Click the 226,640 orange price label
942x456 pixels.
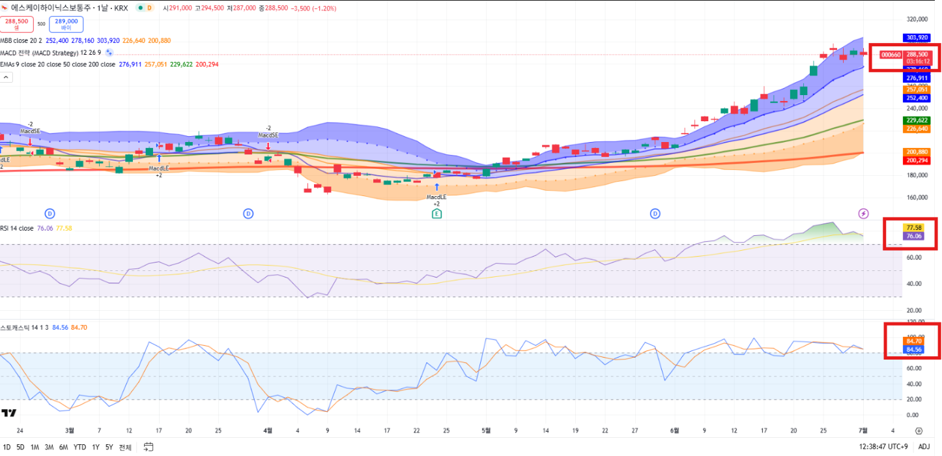click(917, 129)
